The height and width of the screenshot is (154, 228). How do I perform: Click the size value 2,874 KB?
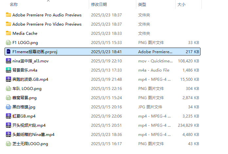pos(191,98)
